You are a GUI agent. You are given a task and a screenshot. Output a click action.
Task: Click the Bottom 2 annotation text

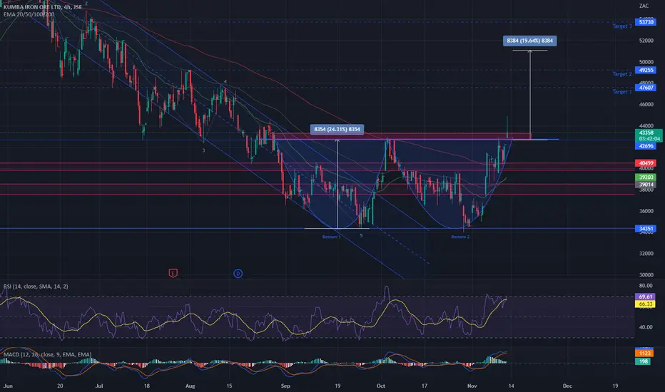coord(460,237)
